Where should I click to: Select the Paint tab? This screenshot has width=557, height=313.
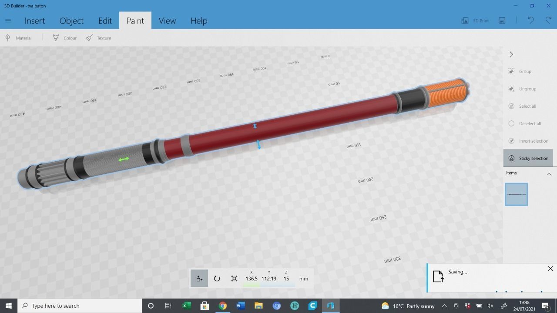(x=135, y=20)
